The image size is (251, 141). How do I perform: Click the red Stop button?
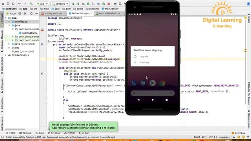click(x=109, y=4)
